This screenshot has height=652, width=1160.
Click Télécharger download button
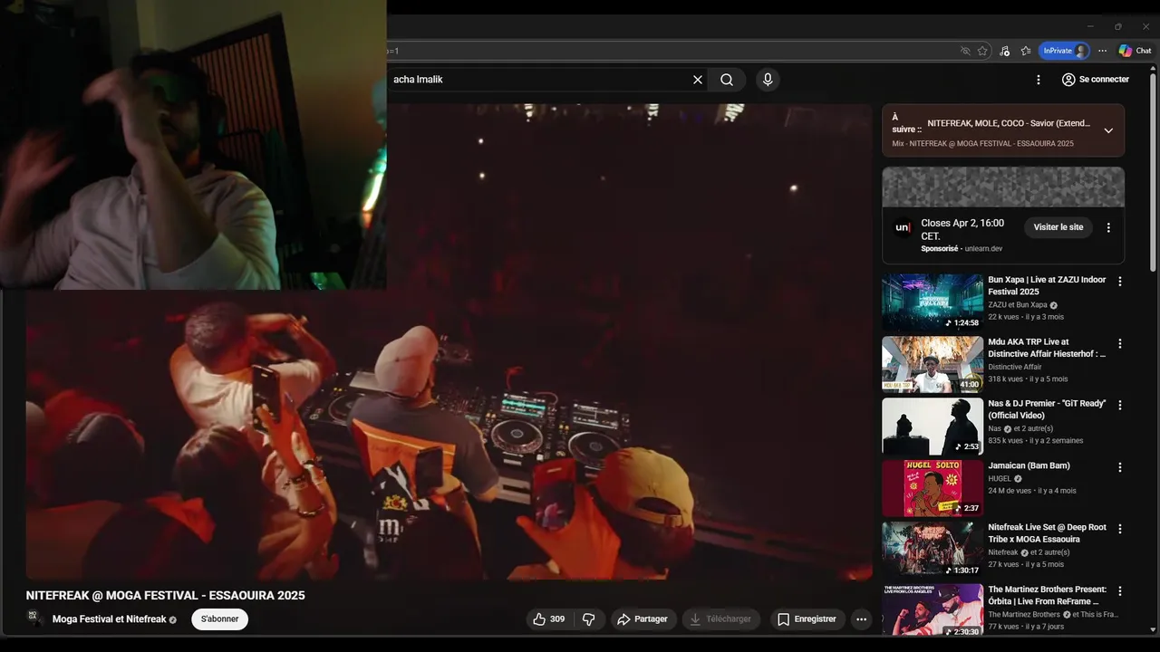720,619
